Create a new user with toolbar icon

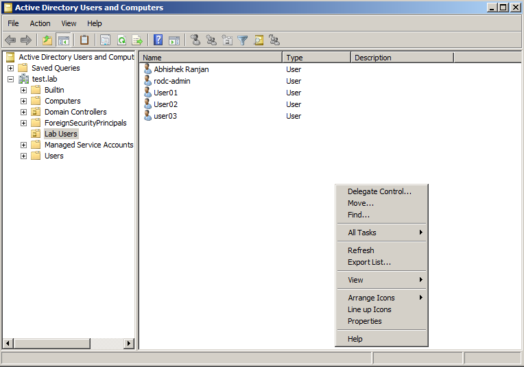pos(195,40)
